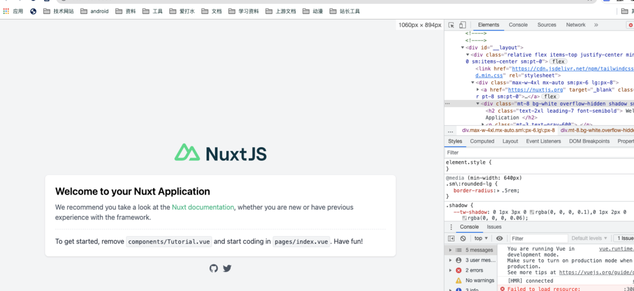Open the 工具 bookmark folder
Screen dimensions: 634x291
(152, 12)
